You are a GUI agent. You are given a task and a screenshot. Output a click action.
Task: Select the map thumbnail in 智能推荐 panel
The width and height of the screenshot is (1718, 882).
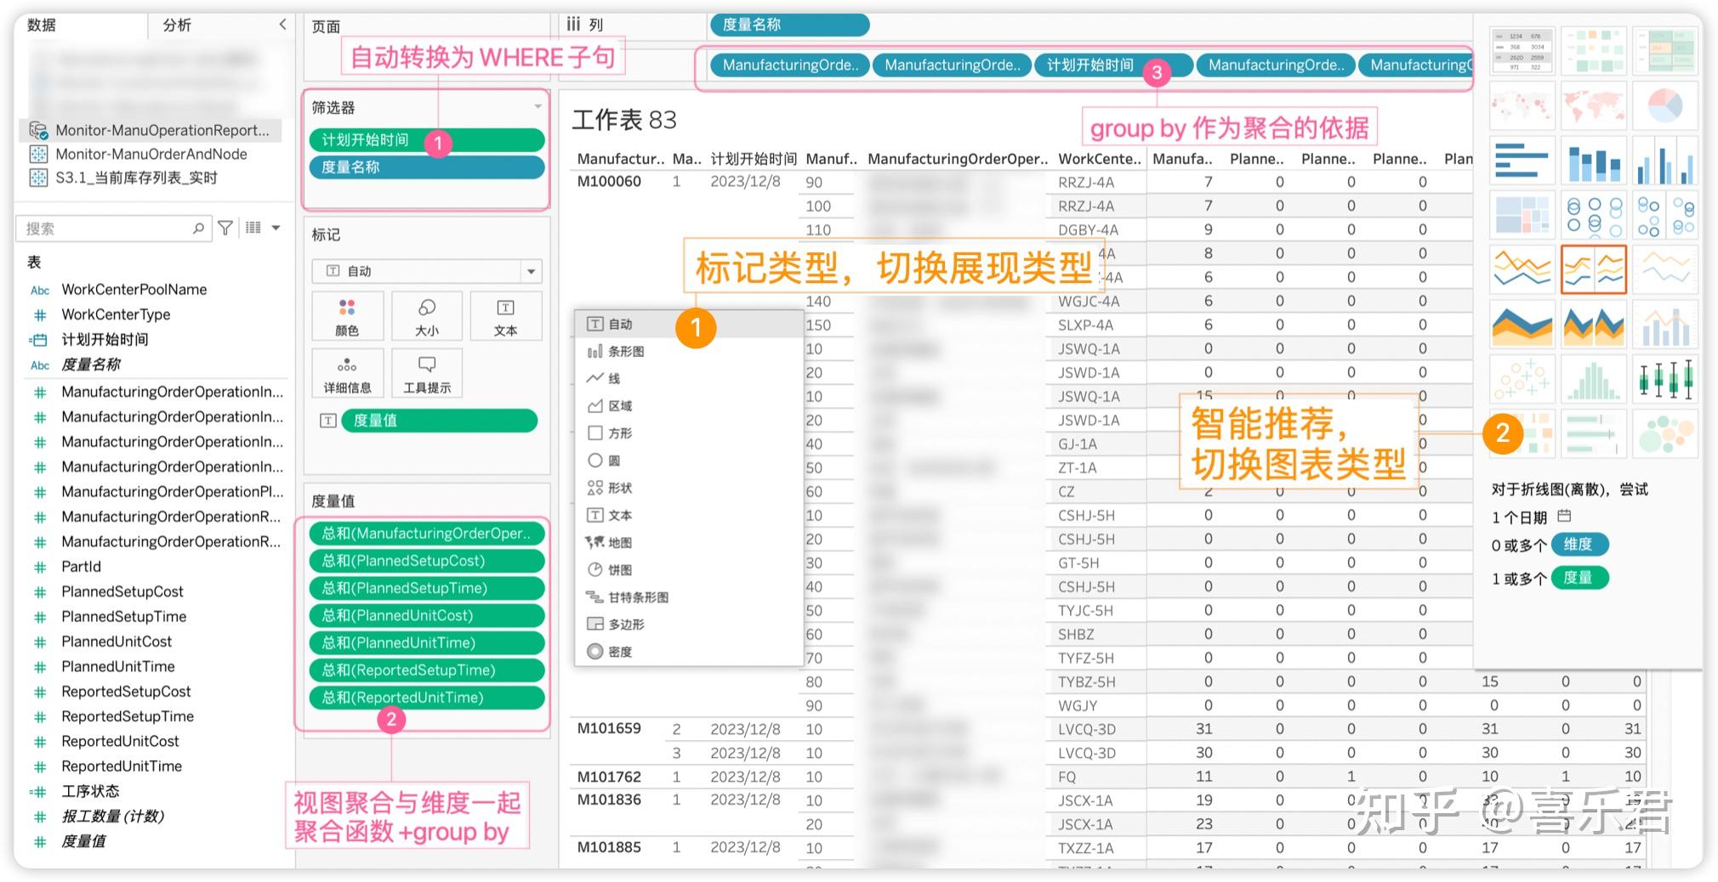1522,105
